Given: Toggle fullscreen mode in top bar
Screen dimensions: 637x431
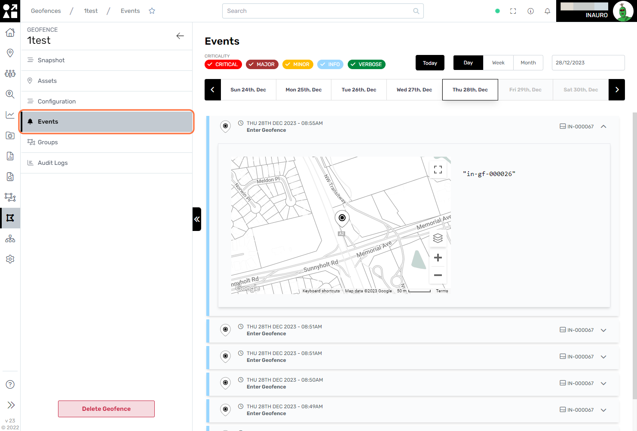Looking at the screenshot, I should click(513, 11).
